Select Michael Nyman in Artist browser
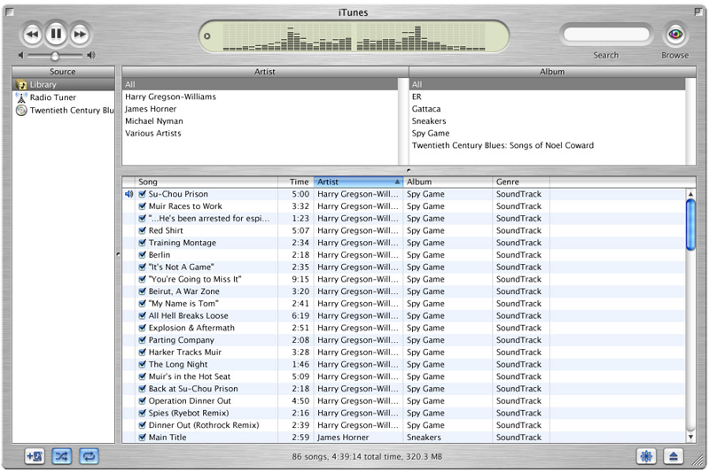This screenshot has width=709, height=473. (260, 121)
